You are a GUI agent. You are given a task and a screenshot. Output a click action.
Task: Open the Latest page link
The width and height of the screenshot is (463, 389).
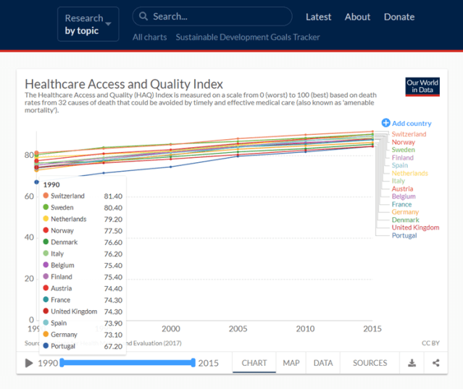point(318,17)
